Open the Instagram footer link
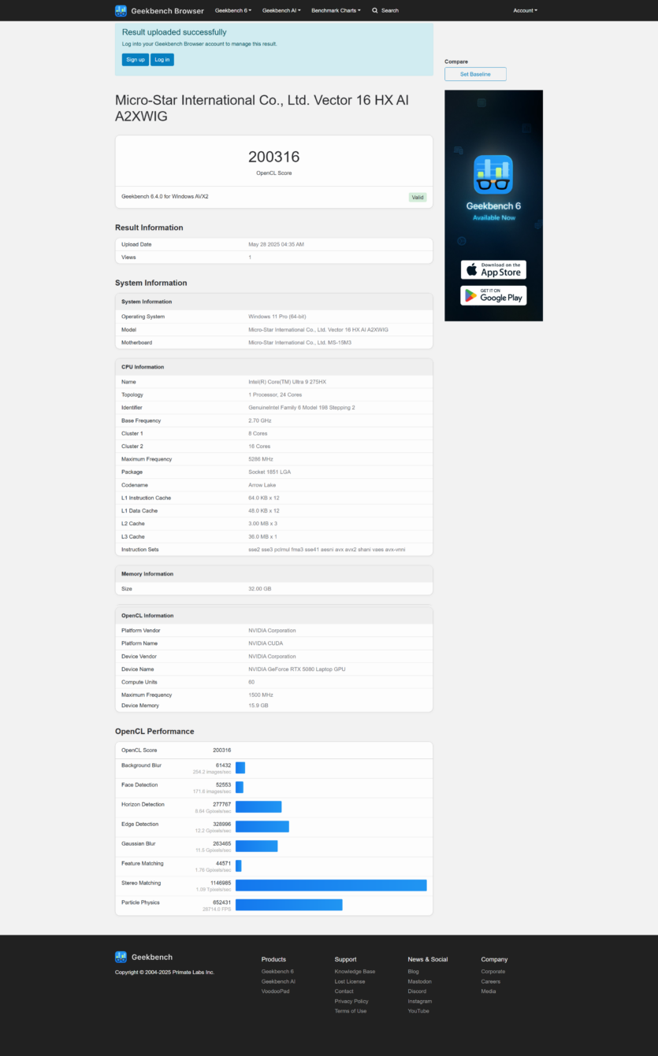The image size is (658, 1056). click(x=420, y=1001)
